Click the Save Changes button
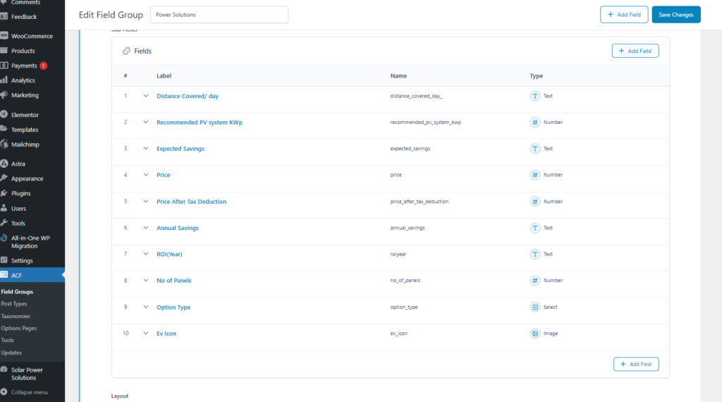722x402 pixels. pyautogui.click(x=676, y=15)
